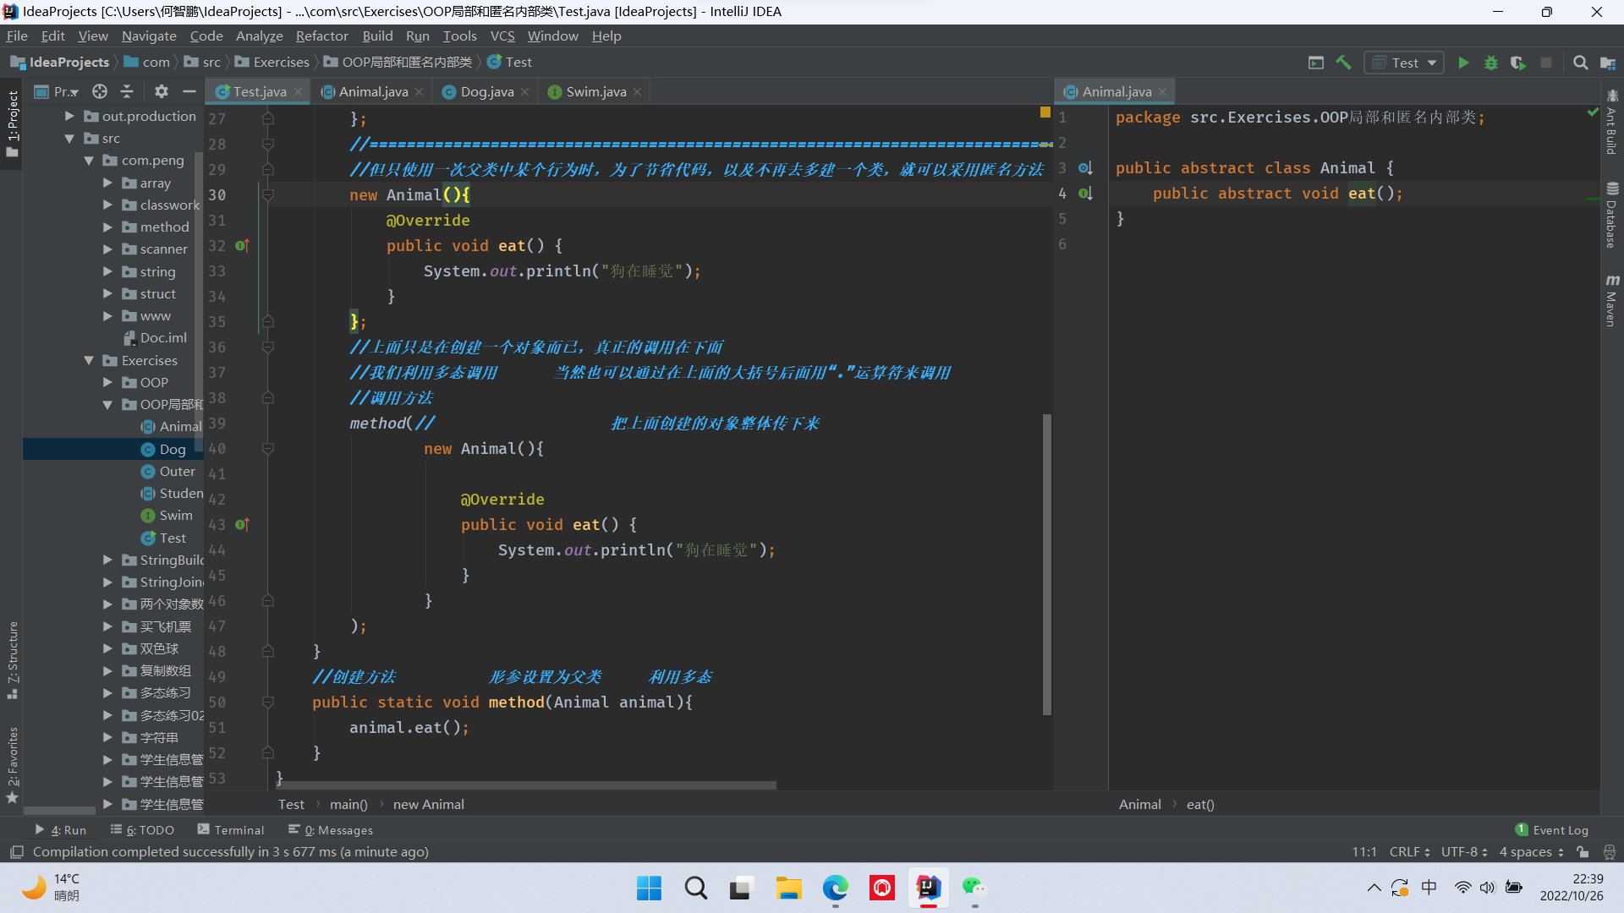Image resolution: width=1624 pixels, height=913 pixels.
Task: Toggle read-only lock icon in status bar
Action: (1583, 852)
